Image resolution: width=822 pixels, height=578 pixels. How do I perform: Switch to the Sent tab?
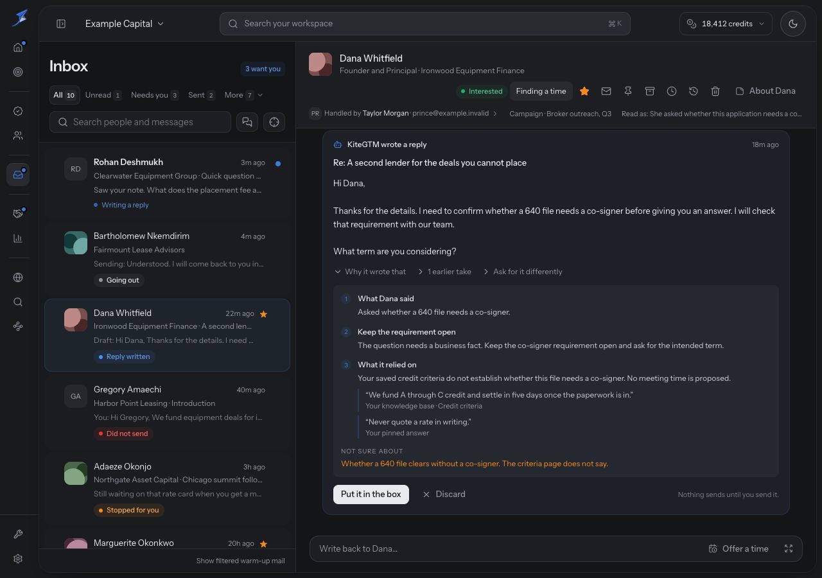click(x=202, y=95)
